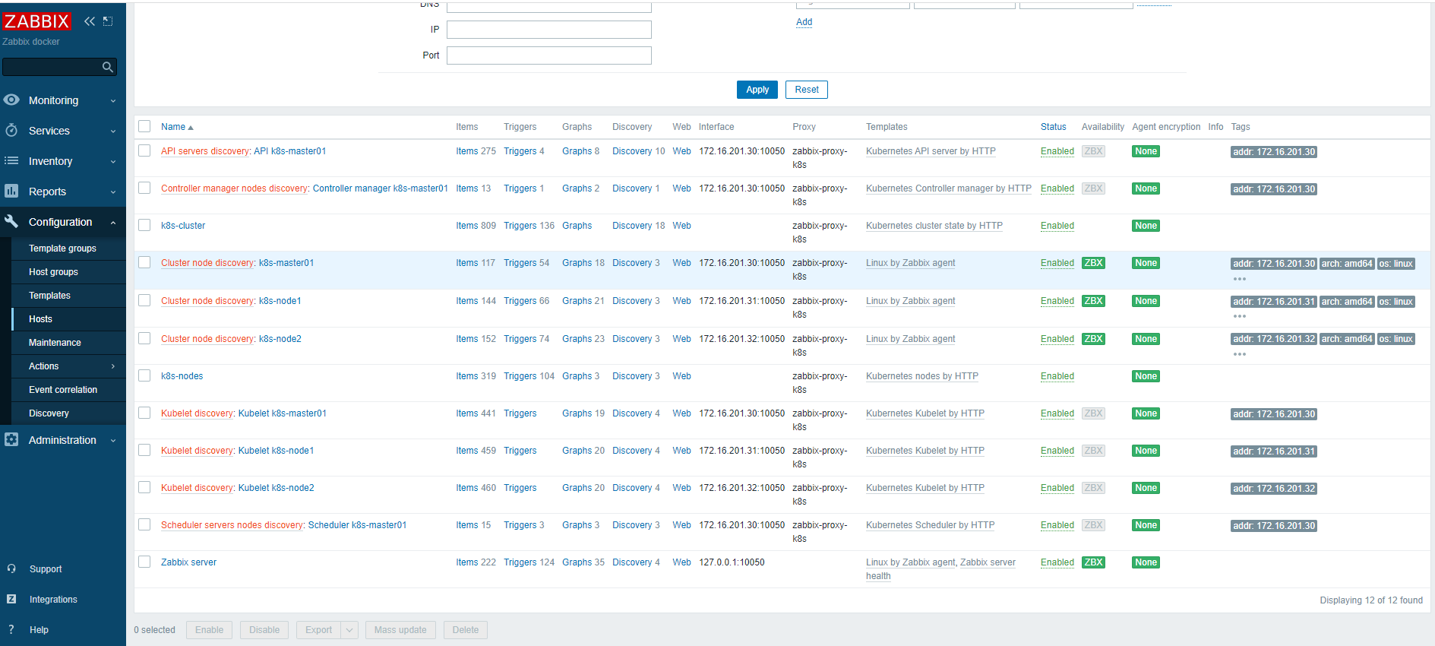Click tag addr: 172.16.201.31 on Kubelet k8s-node1
The height and width of the screenshot is (646, 1435).
pyautogui.click(x=1274, y=451)
